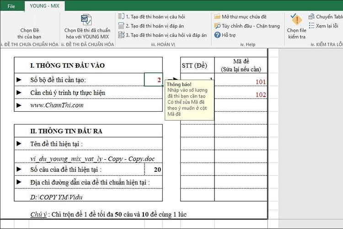Click 'Cần chú ý trình tự thực hiện' row
Image resolution: width=343 pixels, height=229 pixels.
pyautogui.click(x=88, y=93)
